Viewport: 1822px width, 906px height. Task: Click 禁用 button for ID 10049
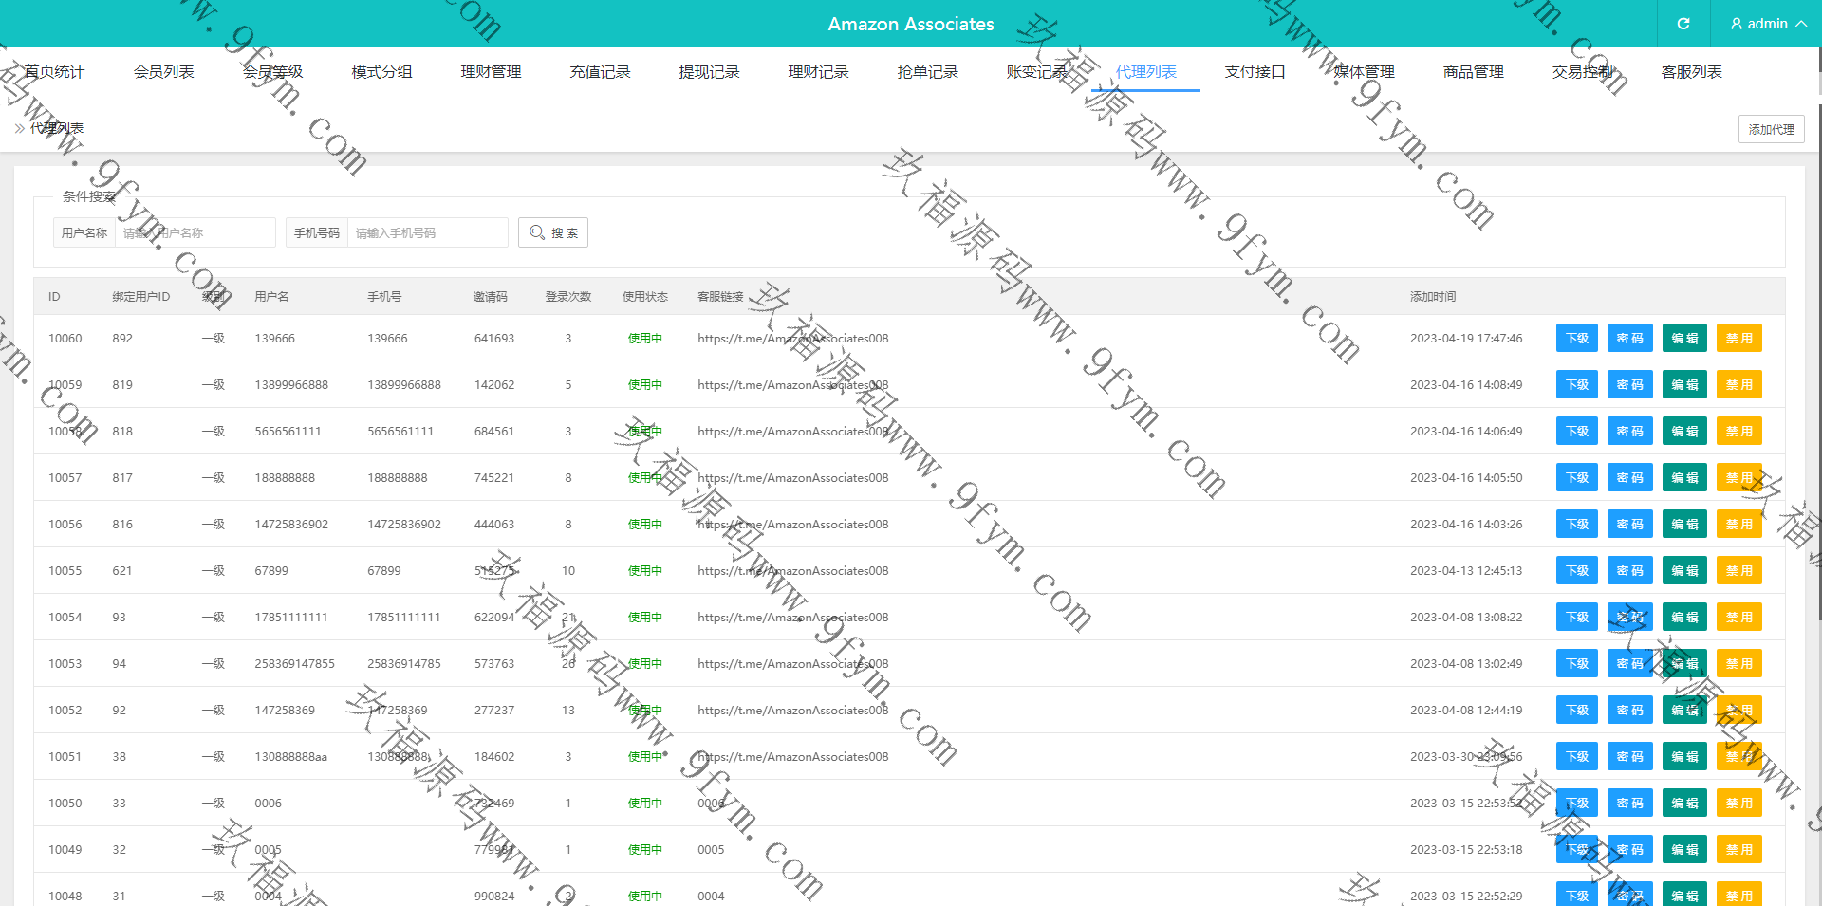[1738, 850]
